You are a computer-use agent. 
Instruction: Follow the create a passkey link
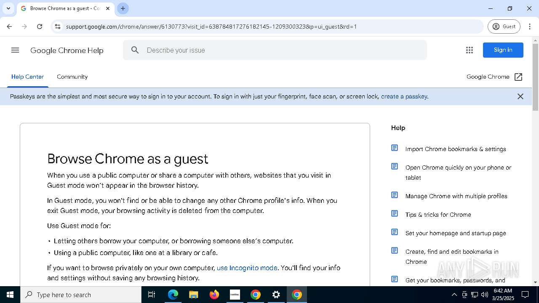(404, 96)
